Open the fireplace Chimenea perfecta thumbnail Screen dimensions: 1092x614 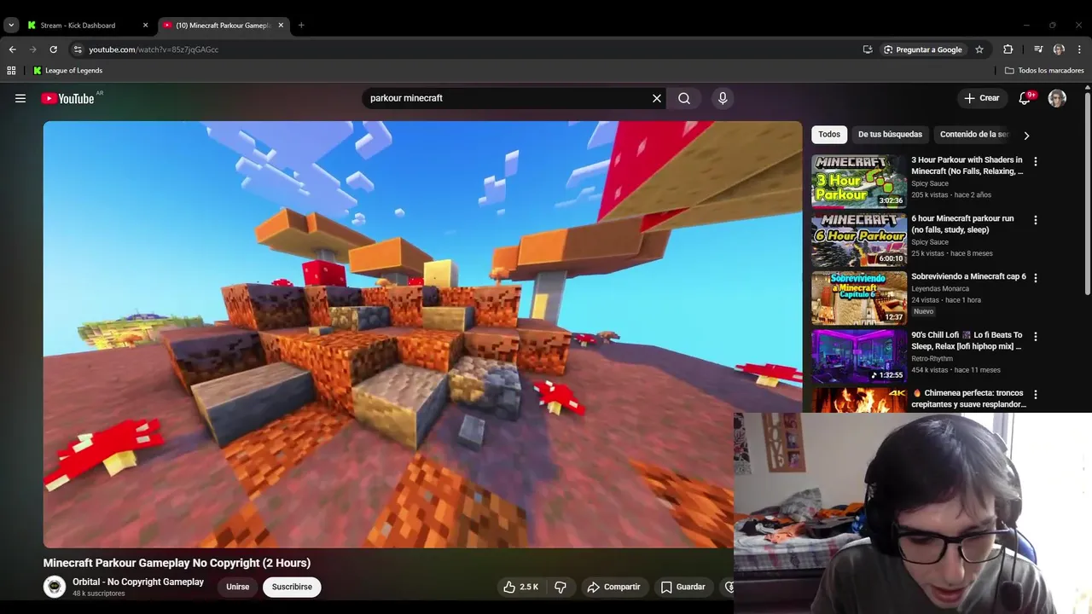coord(859,400)
